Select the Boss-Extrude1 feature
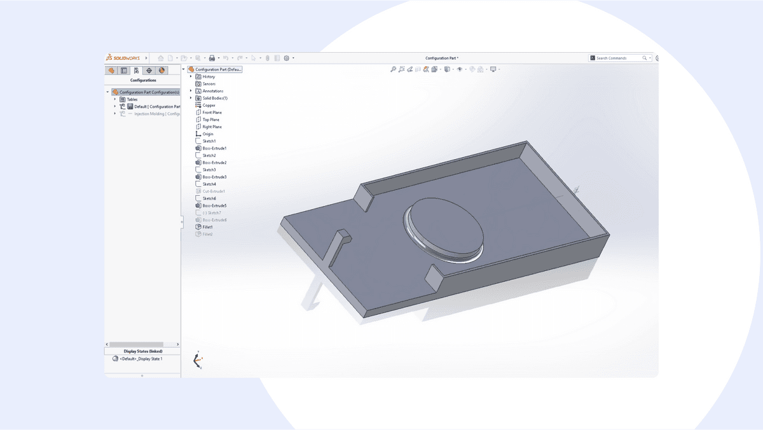 (210, 148)
